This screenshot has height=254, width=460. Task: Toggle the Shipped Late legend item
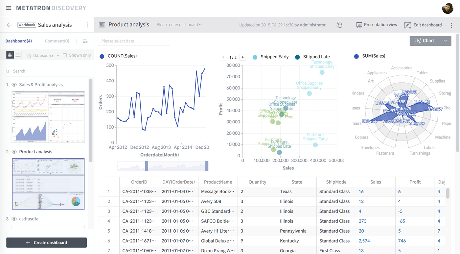[312, 57]
